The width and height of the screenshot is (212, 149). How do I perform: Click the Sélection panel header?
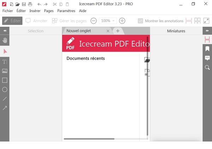(36, 31)
